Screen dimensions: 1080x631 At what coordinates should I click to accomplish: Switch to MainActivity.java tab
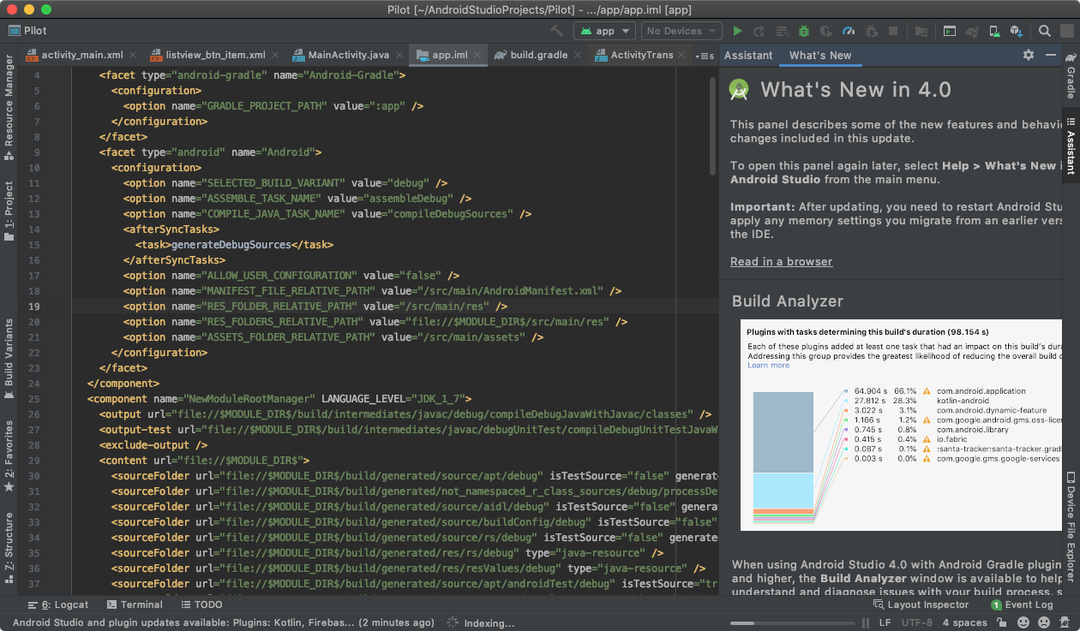tap(349, 55)
